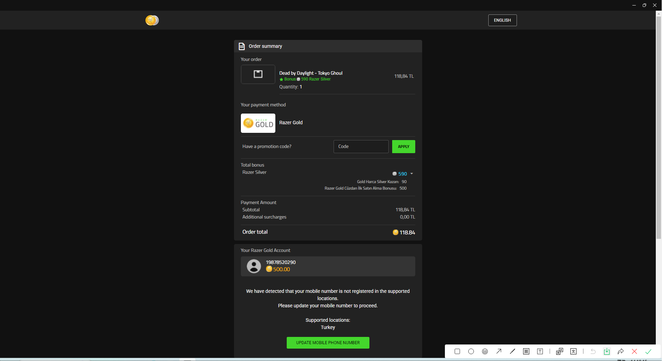
Task: Select the Dead by Daylight product thumbnail
Action: pos(258,74)
